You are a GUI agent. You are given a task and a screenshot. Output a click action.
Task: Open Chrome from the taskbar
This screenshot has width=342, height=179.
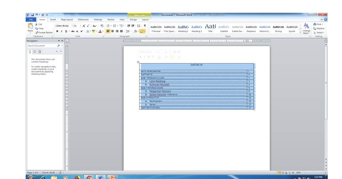click(89, 177)
